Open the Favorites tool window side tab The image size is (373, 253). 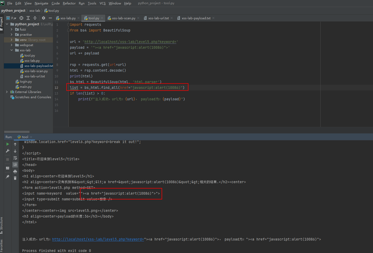coord(2,246)
